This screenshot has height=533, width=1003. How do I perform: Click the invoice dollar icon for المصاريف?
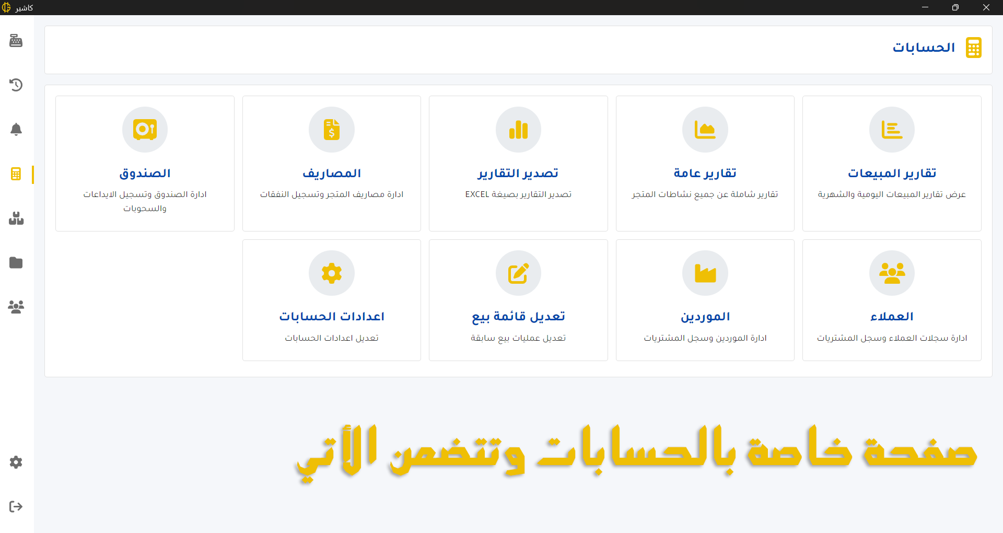[332, 130]
